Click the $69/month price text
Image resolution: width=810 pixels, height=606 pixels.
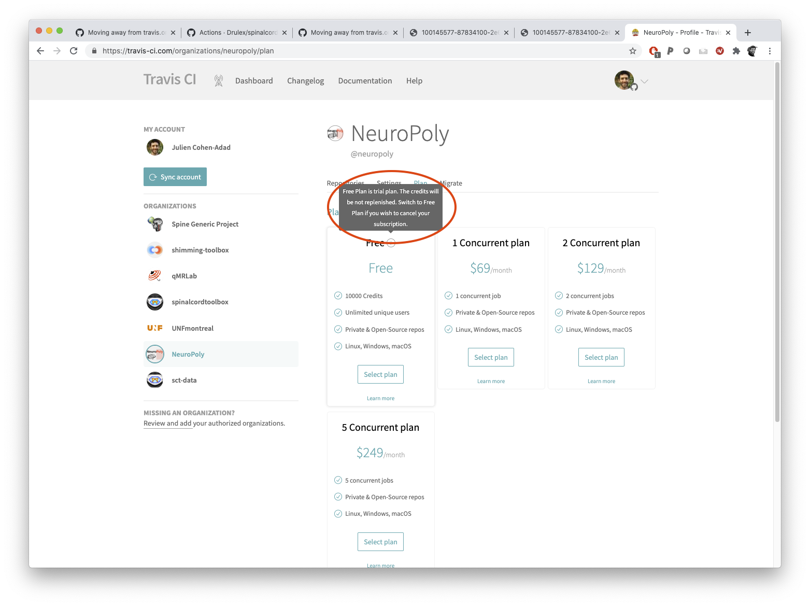[491, 269]
